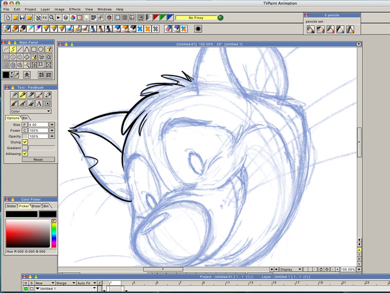
Task: Click the Play arrow icon in toolbar
Action: coord(58,18)
